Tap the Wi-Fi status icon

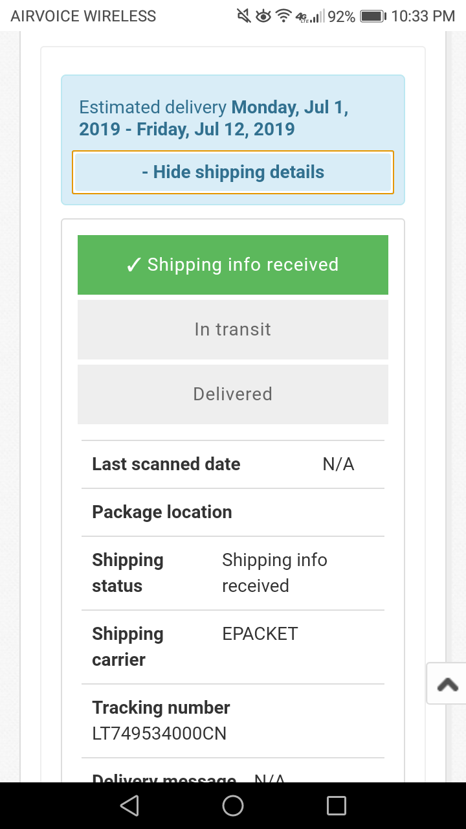click(283, 16)
